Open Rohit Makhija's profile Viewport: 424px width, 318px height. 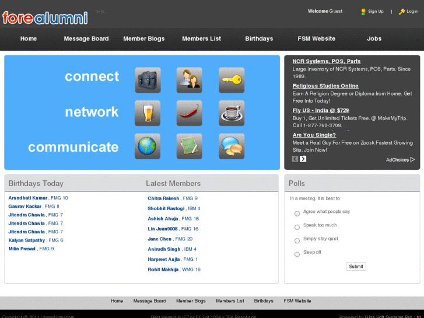[x=163, y=270]
